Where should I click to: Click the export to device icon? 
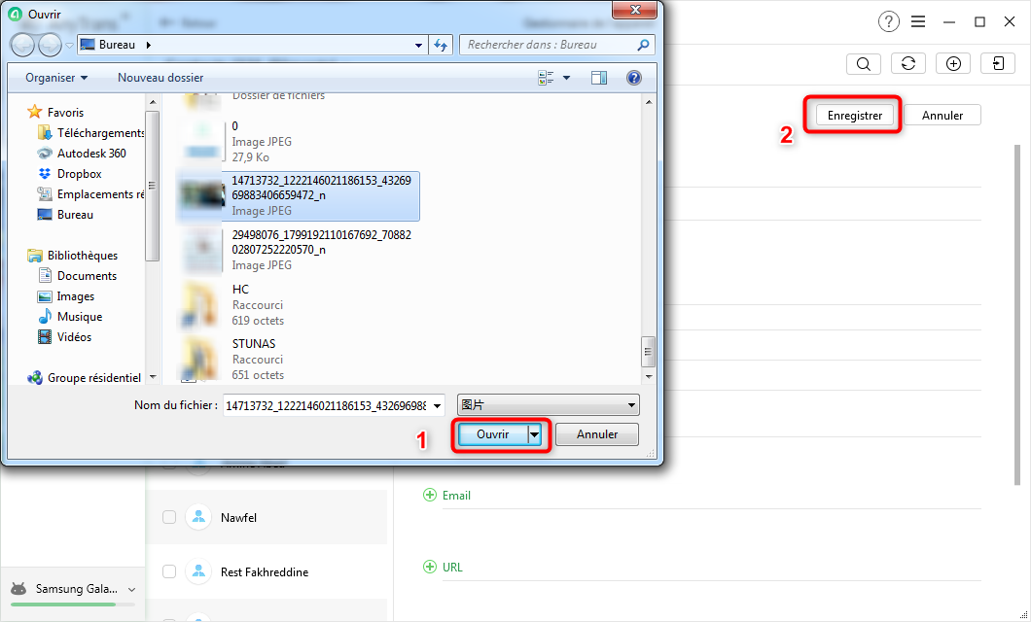(x=998, y=64)
